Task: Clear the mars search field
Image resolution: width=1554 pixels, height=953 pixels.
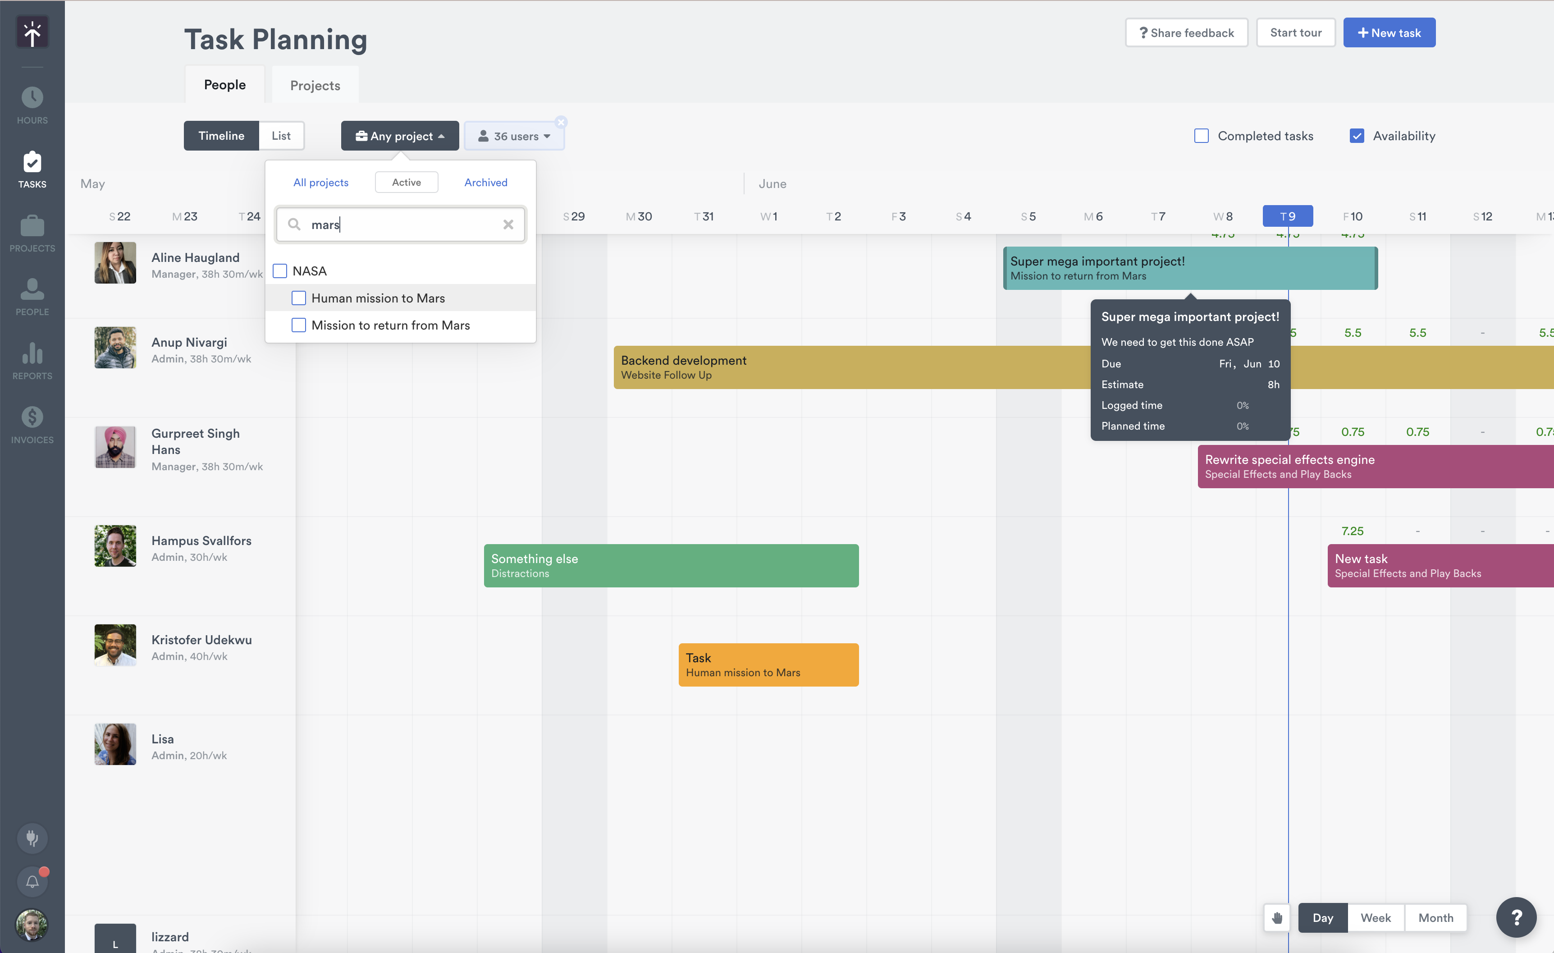Action: [x=508, y=225]
